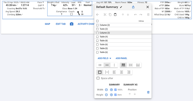Click the pencil icon next to Default Summary
The width and height of the screenshot is (193, 101).
coord(121,7)
